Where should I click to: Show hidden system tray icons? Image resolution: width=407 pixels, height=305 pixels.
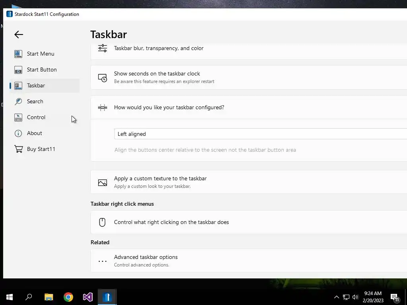click(336, 297)
